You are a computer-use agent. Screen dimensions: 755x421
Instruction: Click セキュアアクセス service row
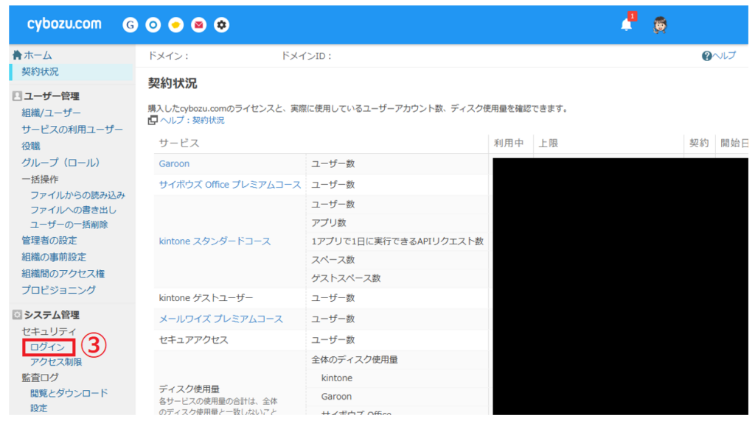[194, 340]
